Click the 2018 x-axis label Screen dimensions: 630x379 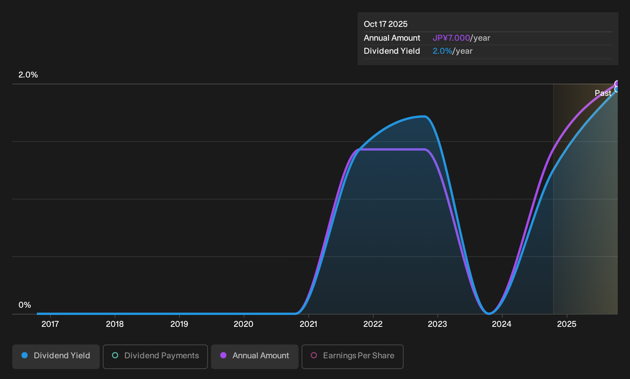tap(115, 324)
